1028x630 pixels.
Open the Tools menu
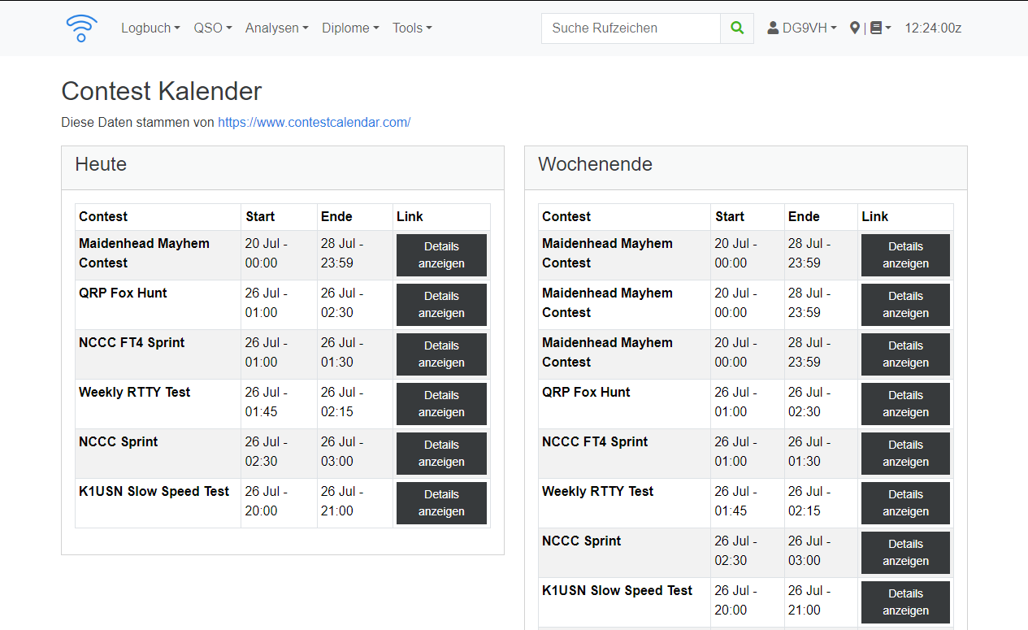click(411, 28)
